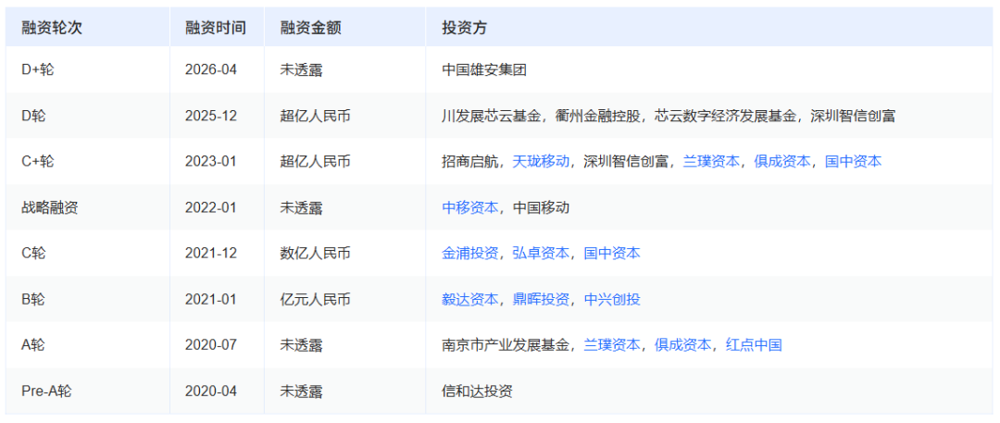Click the investor 芯云数字经济发展基金
1000x423 pixels.
[x=725, y=116]
